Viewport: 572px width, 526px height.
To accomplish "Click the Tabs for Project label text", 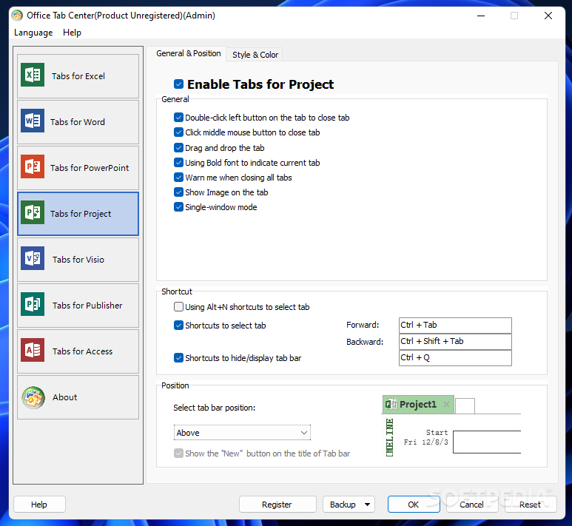I will (81, 214).
